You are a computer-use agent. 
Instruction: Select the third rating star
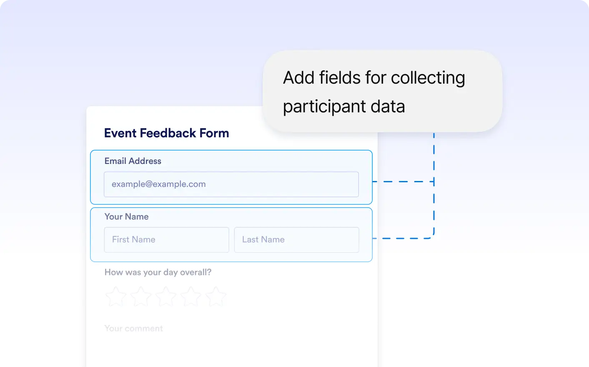pos(166,297)
